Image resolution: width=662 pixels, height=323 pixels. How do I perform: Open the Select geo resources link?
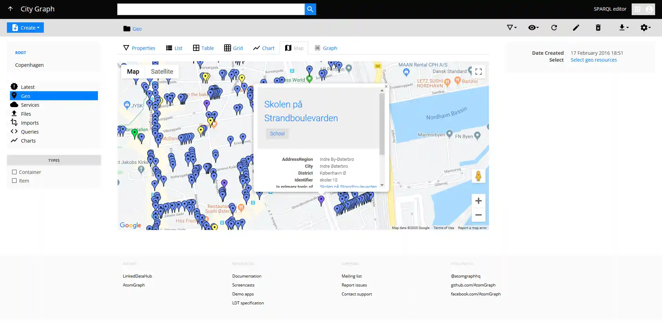[593, 60]
